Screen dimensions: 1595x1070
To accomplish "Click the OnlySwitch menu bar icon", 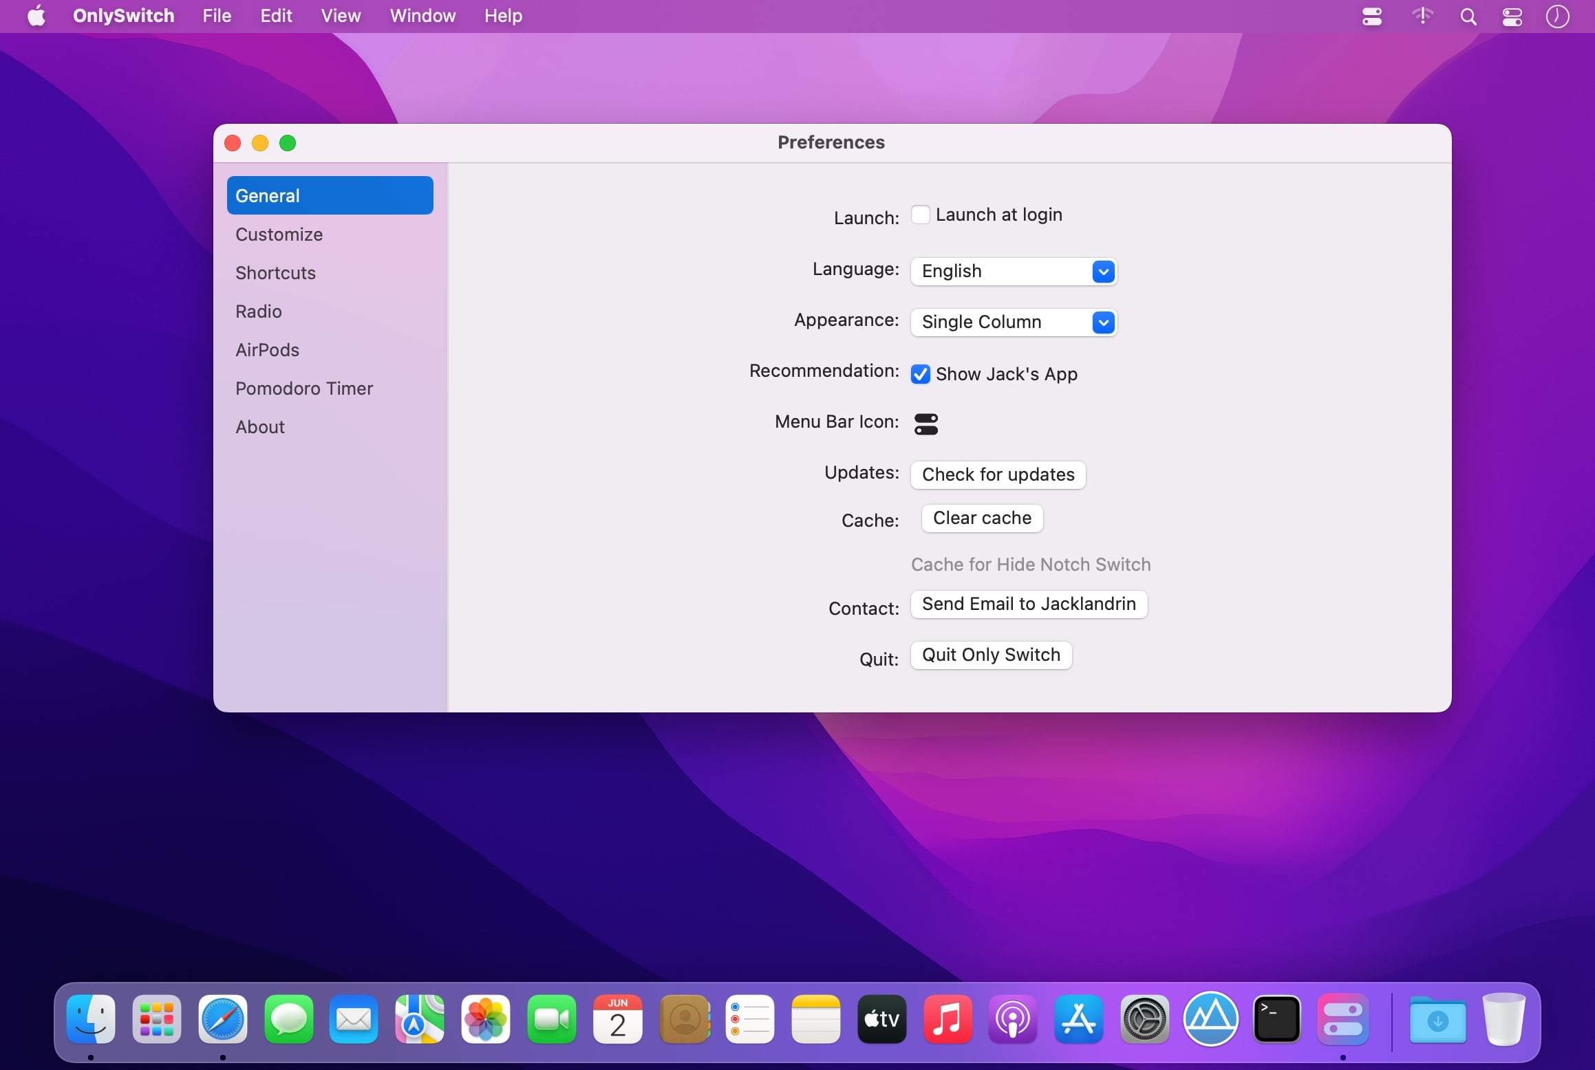I will 1371,16.
